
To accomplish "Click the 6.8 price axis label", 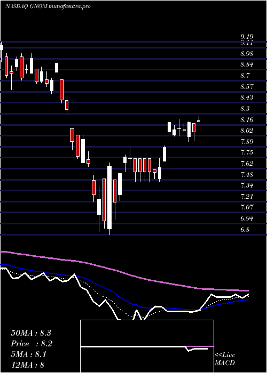I will pos(245,229).
